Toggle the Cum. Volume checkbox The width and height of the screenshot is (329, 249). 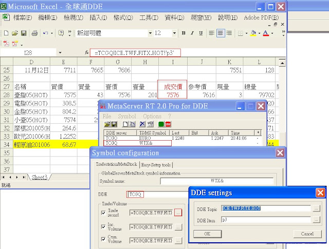click(x=103, y=239)
